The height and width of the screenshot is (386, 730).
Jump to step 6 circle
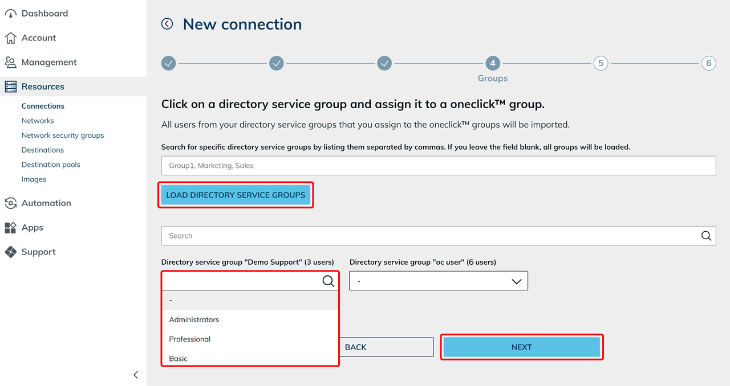[709, 63]
